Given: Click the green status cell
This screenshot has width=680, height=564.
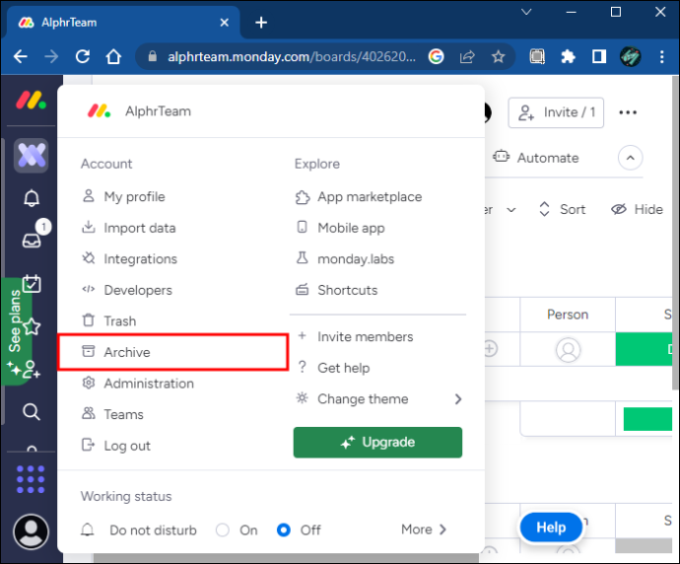Looking at the screenshot, I should 644,349.
